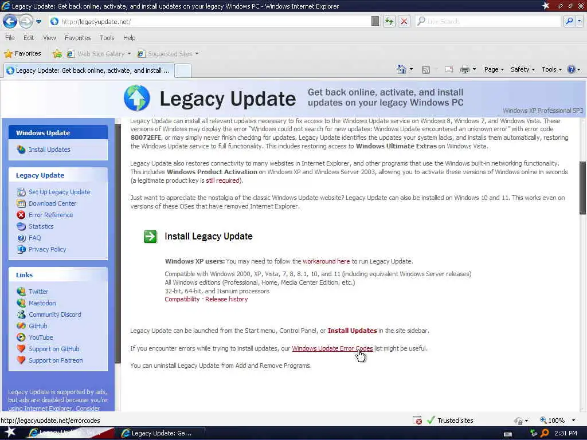
Task: Open the Compatibility link
Action: [x=182, y=299]
